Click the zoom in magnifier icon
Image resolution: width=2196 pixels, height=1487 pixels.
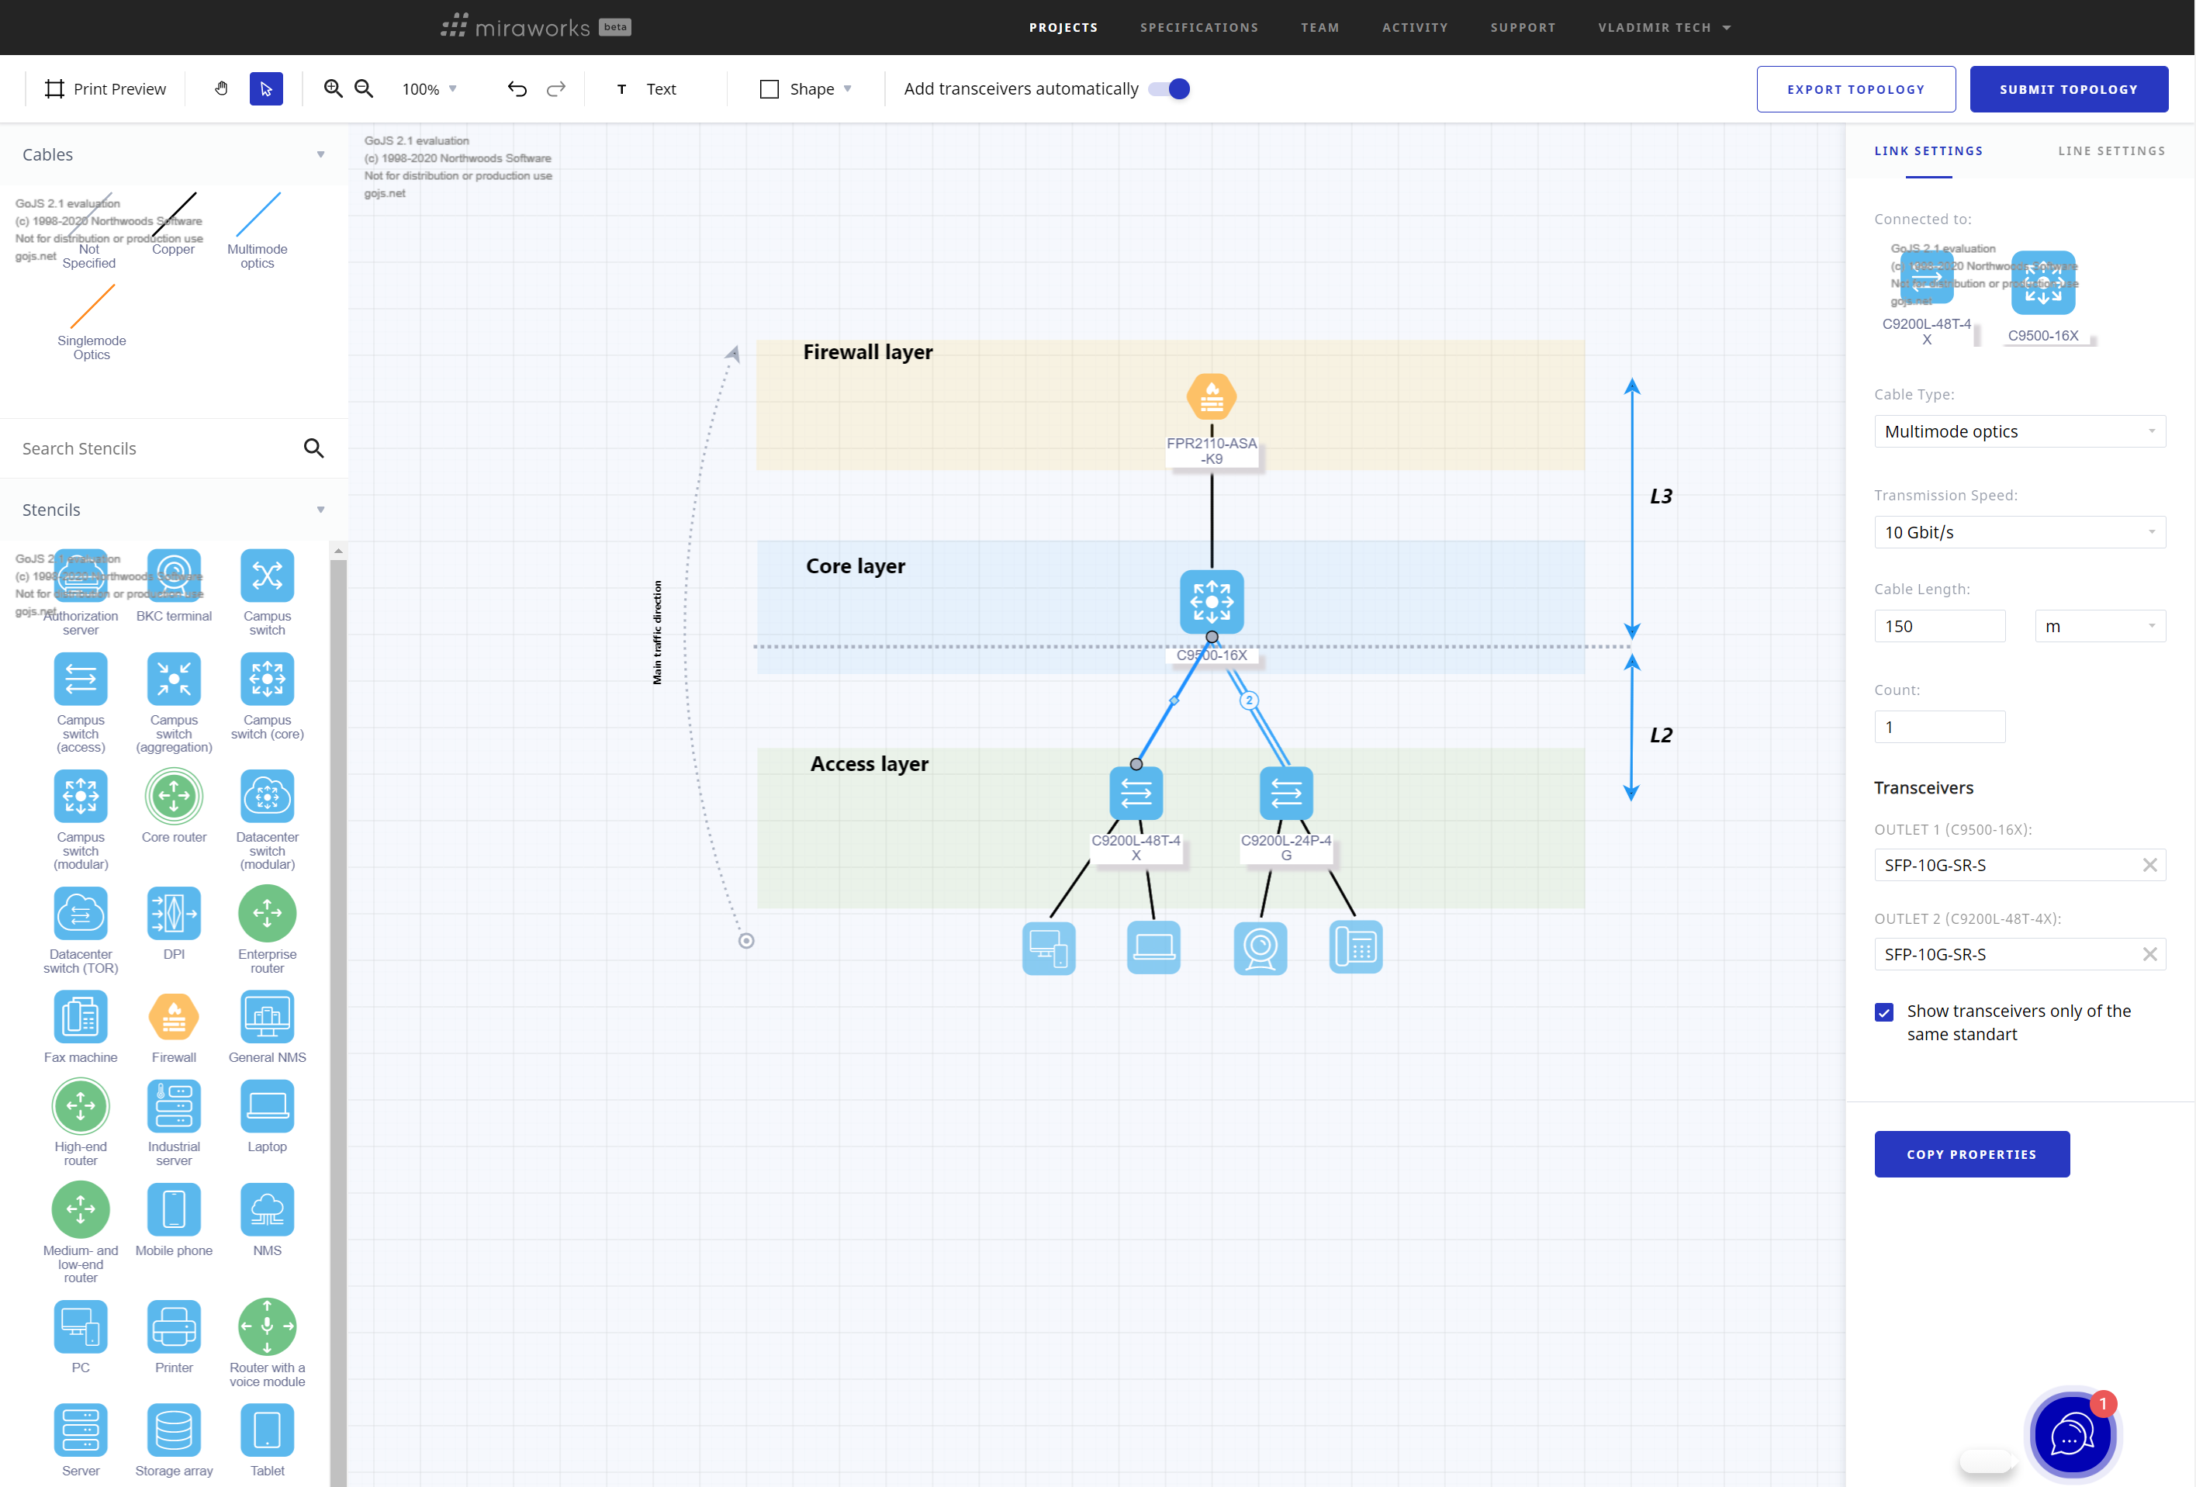click(x=333, y=88)
